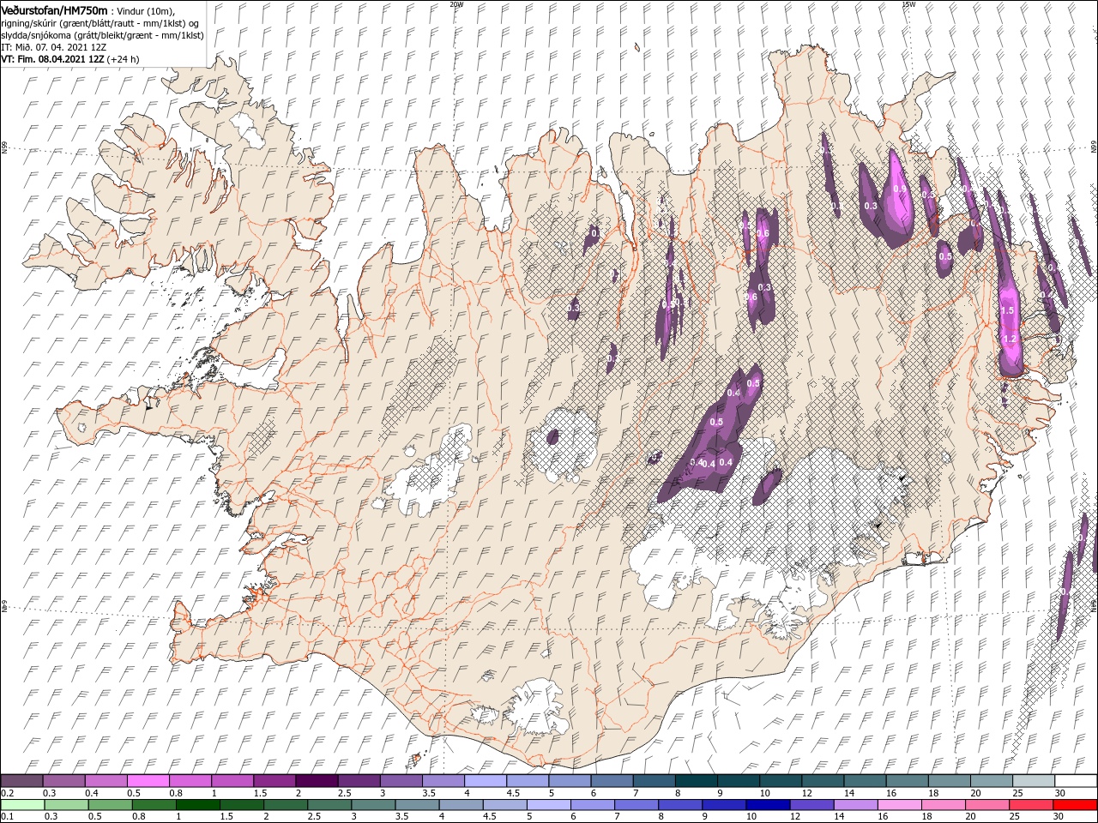Image resolution: width=1098 pixels, height=823 pixels.
Task: Click the top-row dark teal swatch between 8 and 9
Action: point(697,781)
